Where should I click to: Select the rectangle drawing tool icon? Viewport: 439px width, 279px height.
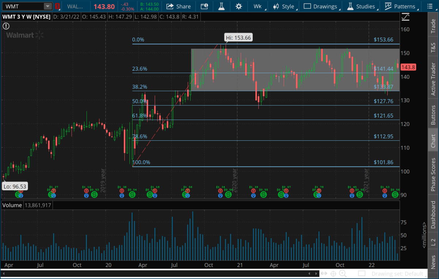coord(362,274)
